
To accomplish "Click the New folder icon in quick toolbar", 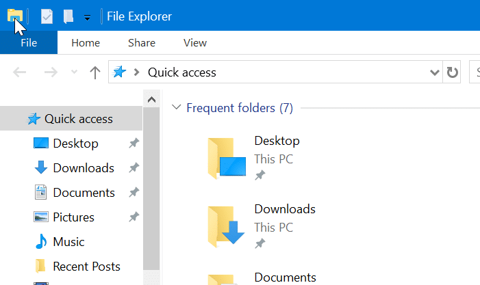I will 68,16.
